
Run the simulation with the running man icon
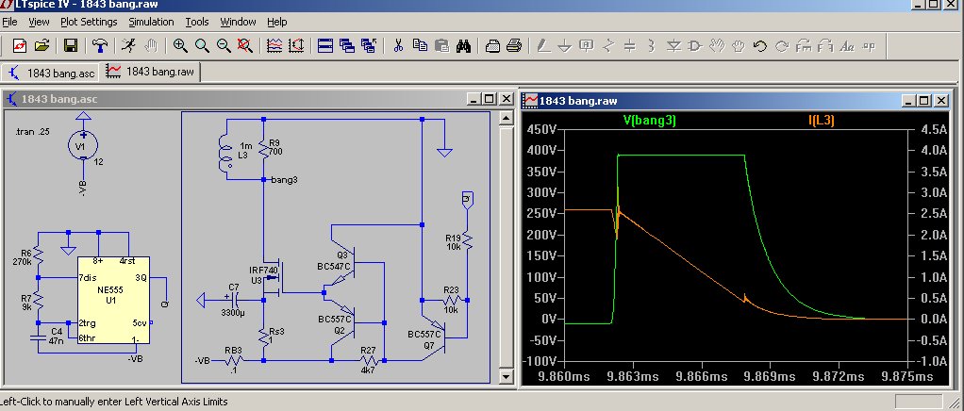point(125,44)
